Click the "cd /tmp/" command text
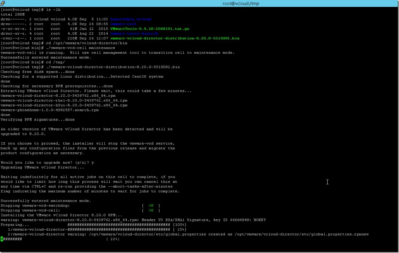This screenshot has width=399, height=253. point(56,62)
